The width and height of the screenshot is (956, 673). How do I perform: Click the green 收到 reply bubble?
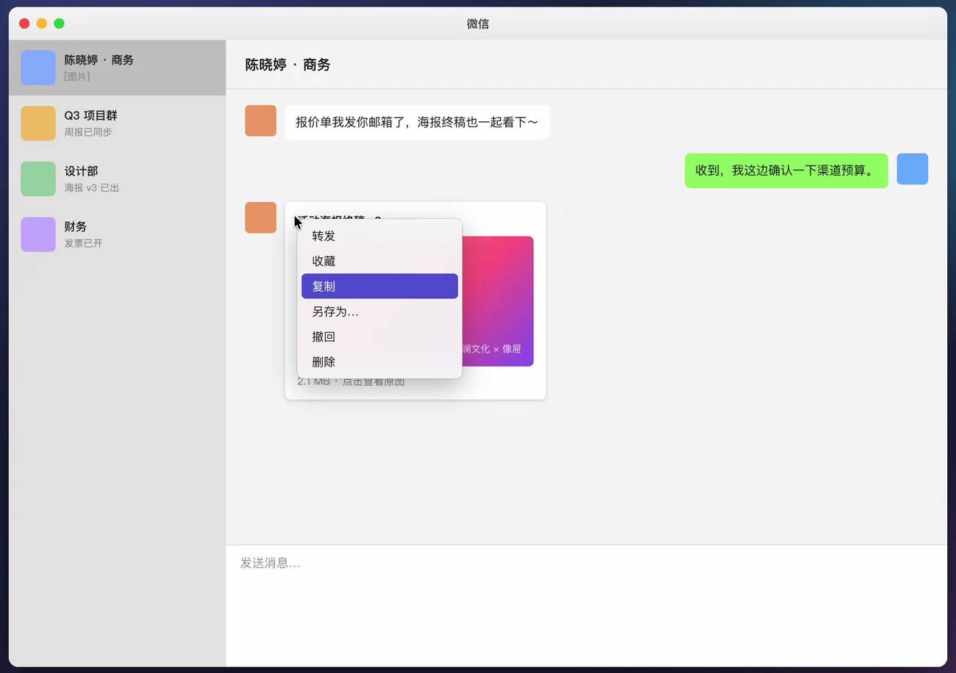coord(786,170)
